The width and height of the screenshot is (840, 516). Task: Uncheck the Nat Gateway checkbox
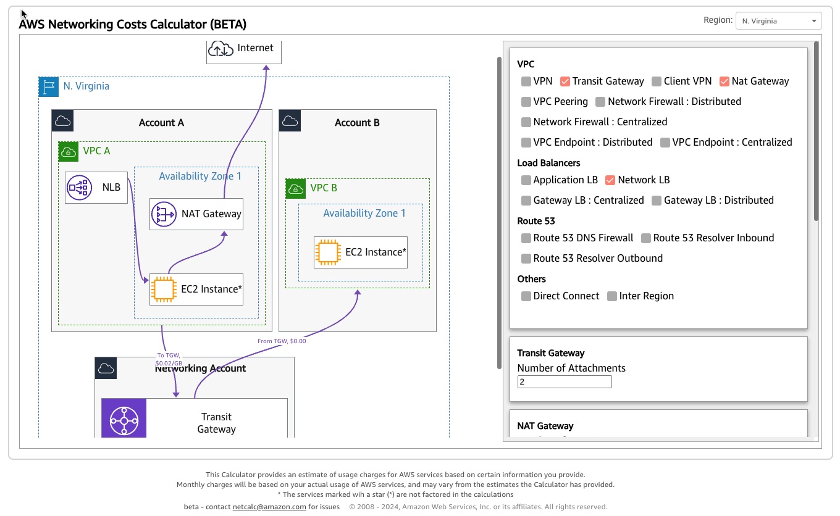(x=724, y=81)
